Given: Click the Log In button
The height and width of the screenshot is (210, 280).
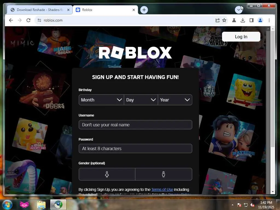Looking at the screenshot, I should 241,37.
